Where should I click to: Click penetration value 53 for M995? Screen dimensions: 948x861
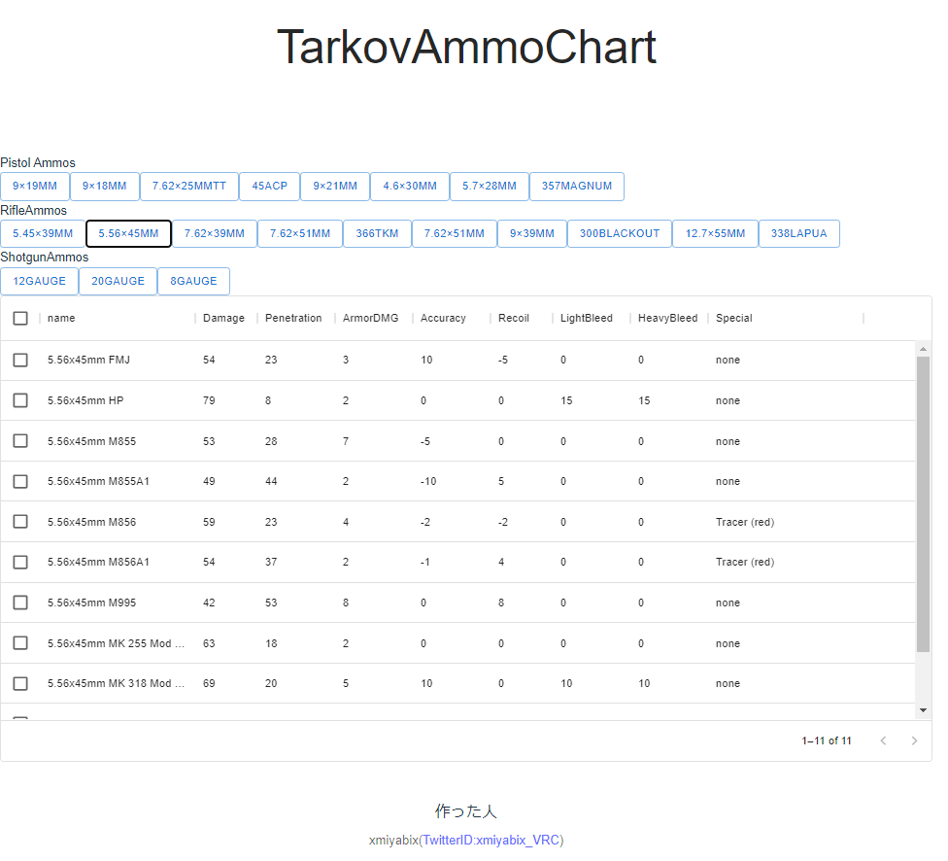(x=271, y=603)
